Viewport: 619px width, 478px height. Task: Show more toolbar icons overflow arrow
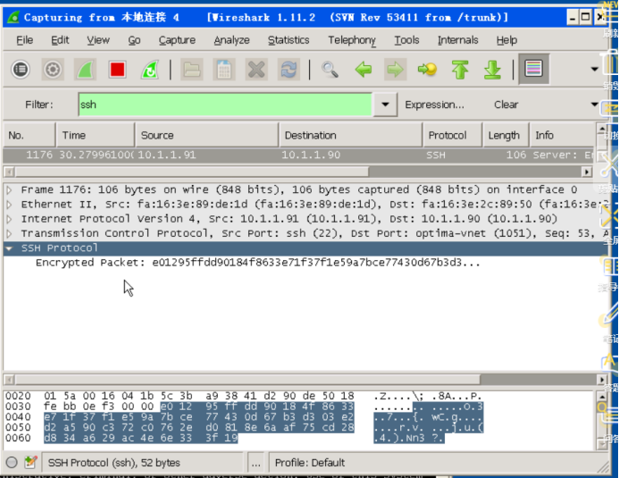[595, 69]
